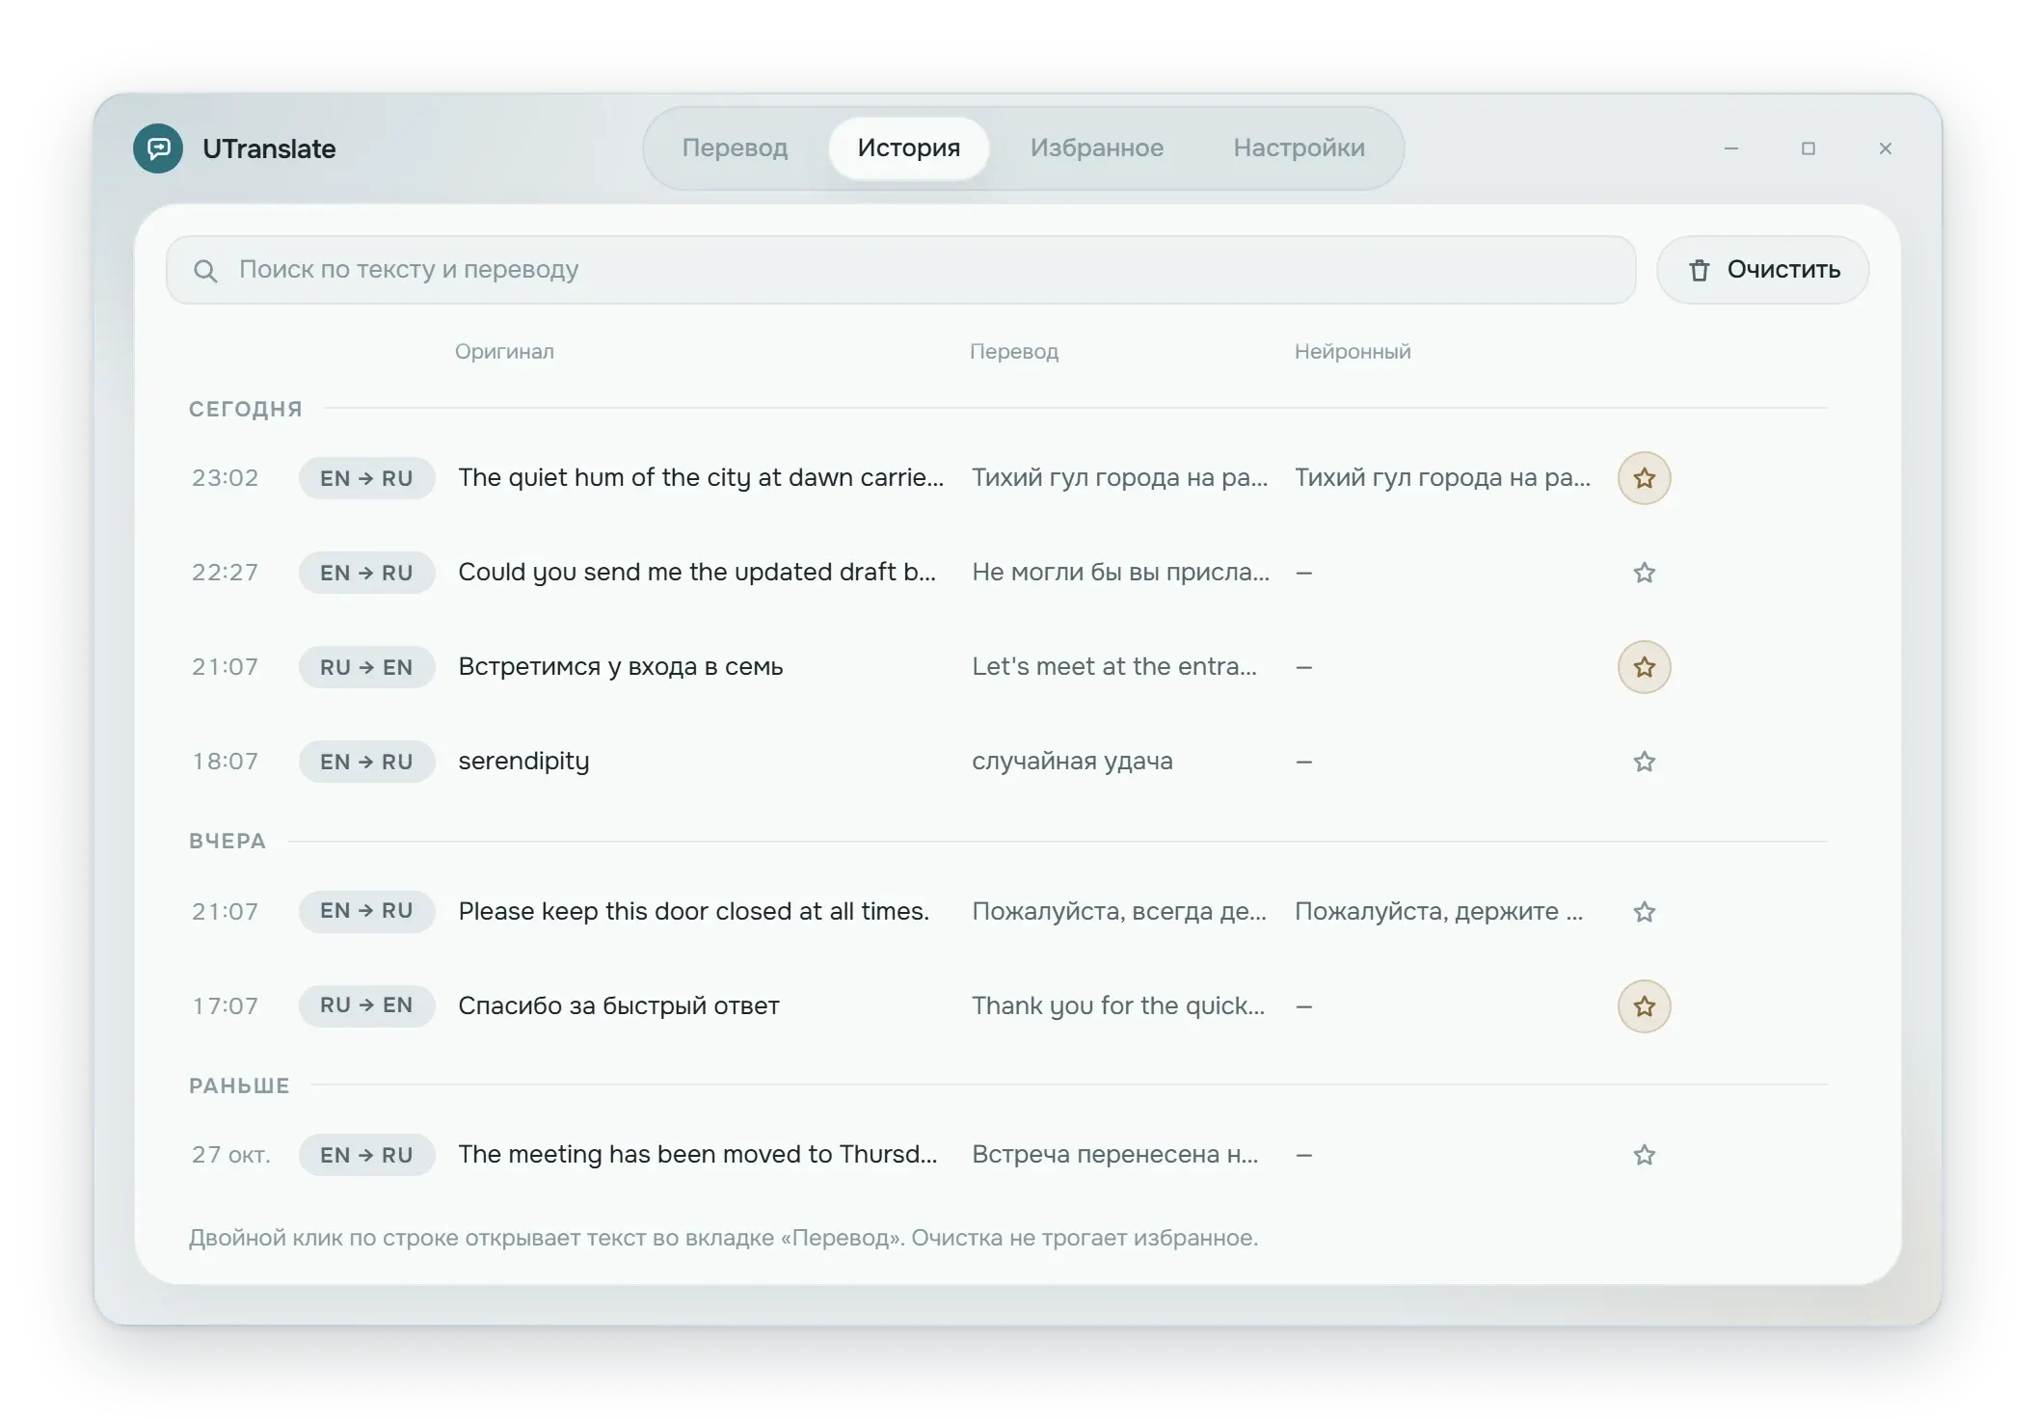Maximize the UTranslate window
Viewport: 2036px width, 1419px height.
[1808, 148]
